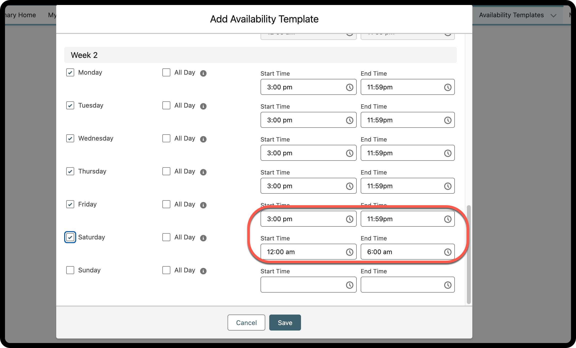Open Tuesday's Start Time clock picker
Screen dimensions: 576x348
click(x=349, y=120)
